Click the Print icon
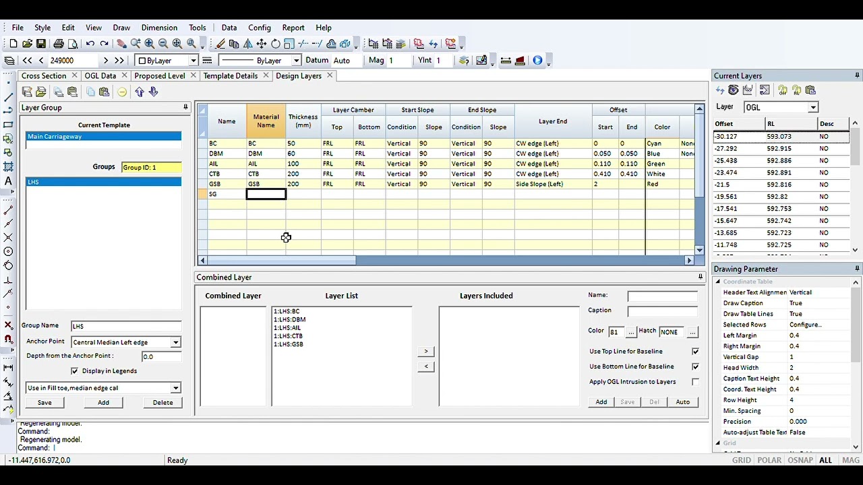Image resolution: width=863 pixels, height=485 pixels. pyautogui.click(x=59, y=44)
